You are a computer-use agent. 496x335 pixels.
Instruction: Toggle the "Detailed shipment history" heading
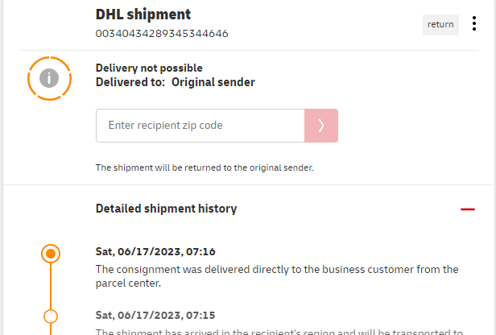tap(166, 209)
